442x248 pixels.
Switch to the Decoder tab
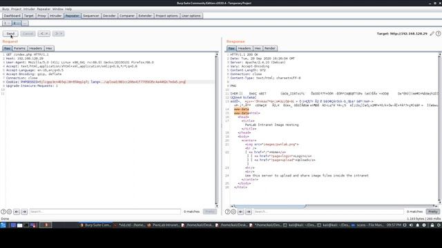tap(109, 16)
